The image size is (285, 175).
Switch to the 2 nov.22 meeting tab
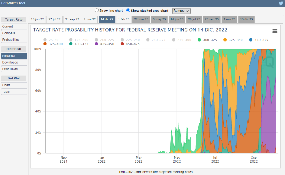coord(90,19)
